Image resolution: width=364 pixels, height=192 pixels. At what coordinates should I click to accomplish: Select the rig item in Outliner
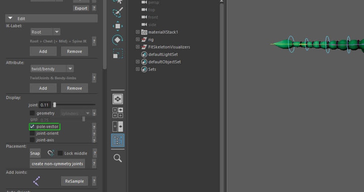151,40
